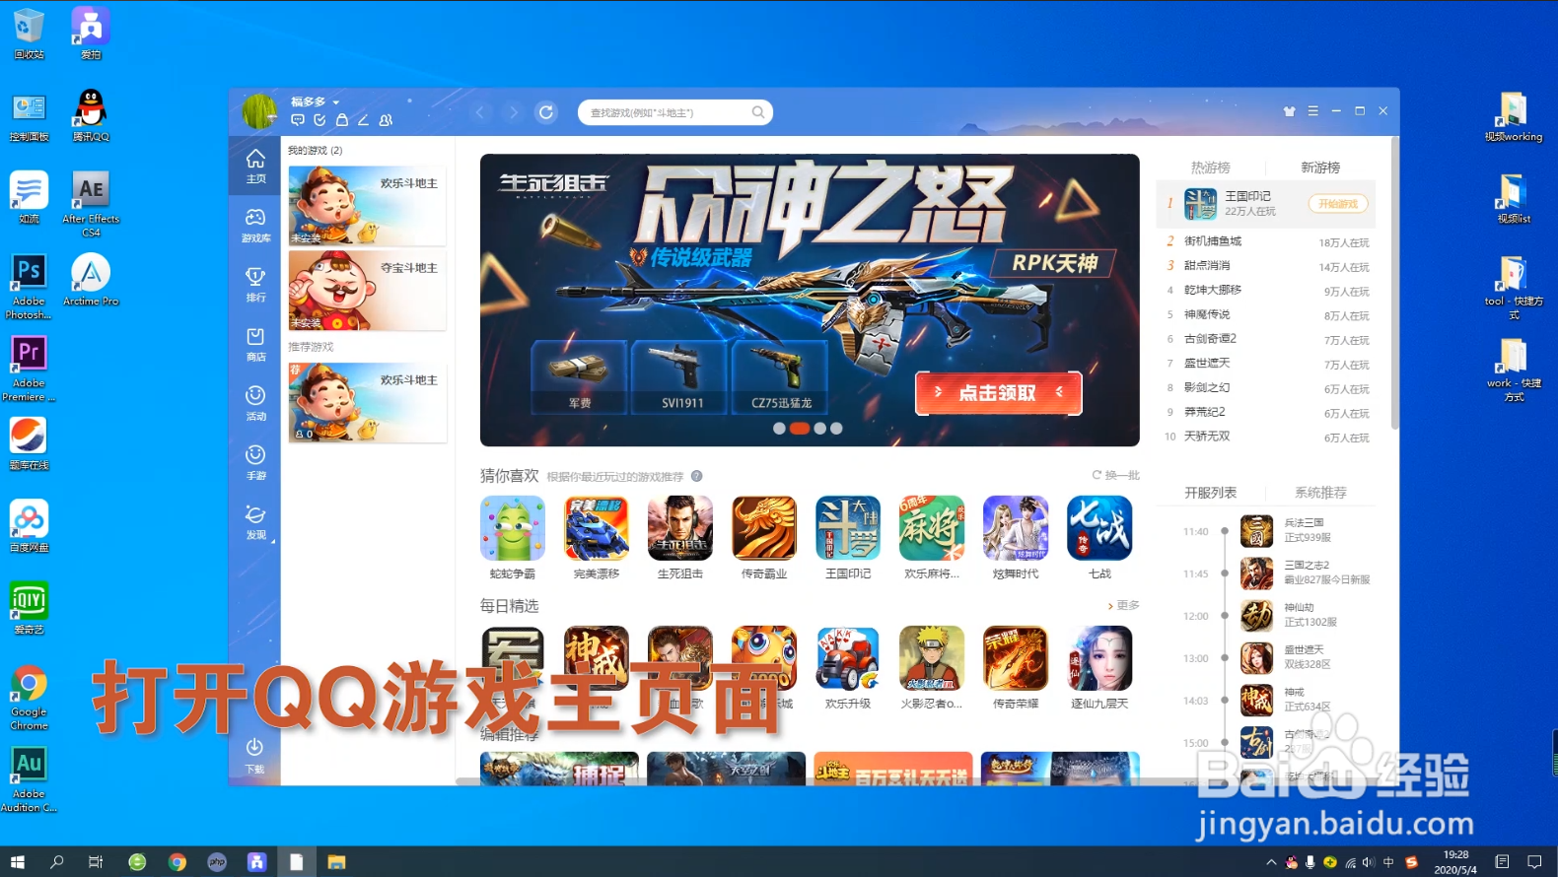This screenshot has width=1558, height=877.
Task: Click the 点击领取 banner button
Action: point(998,393)
